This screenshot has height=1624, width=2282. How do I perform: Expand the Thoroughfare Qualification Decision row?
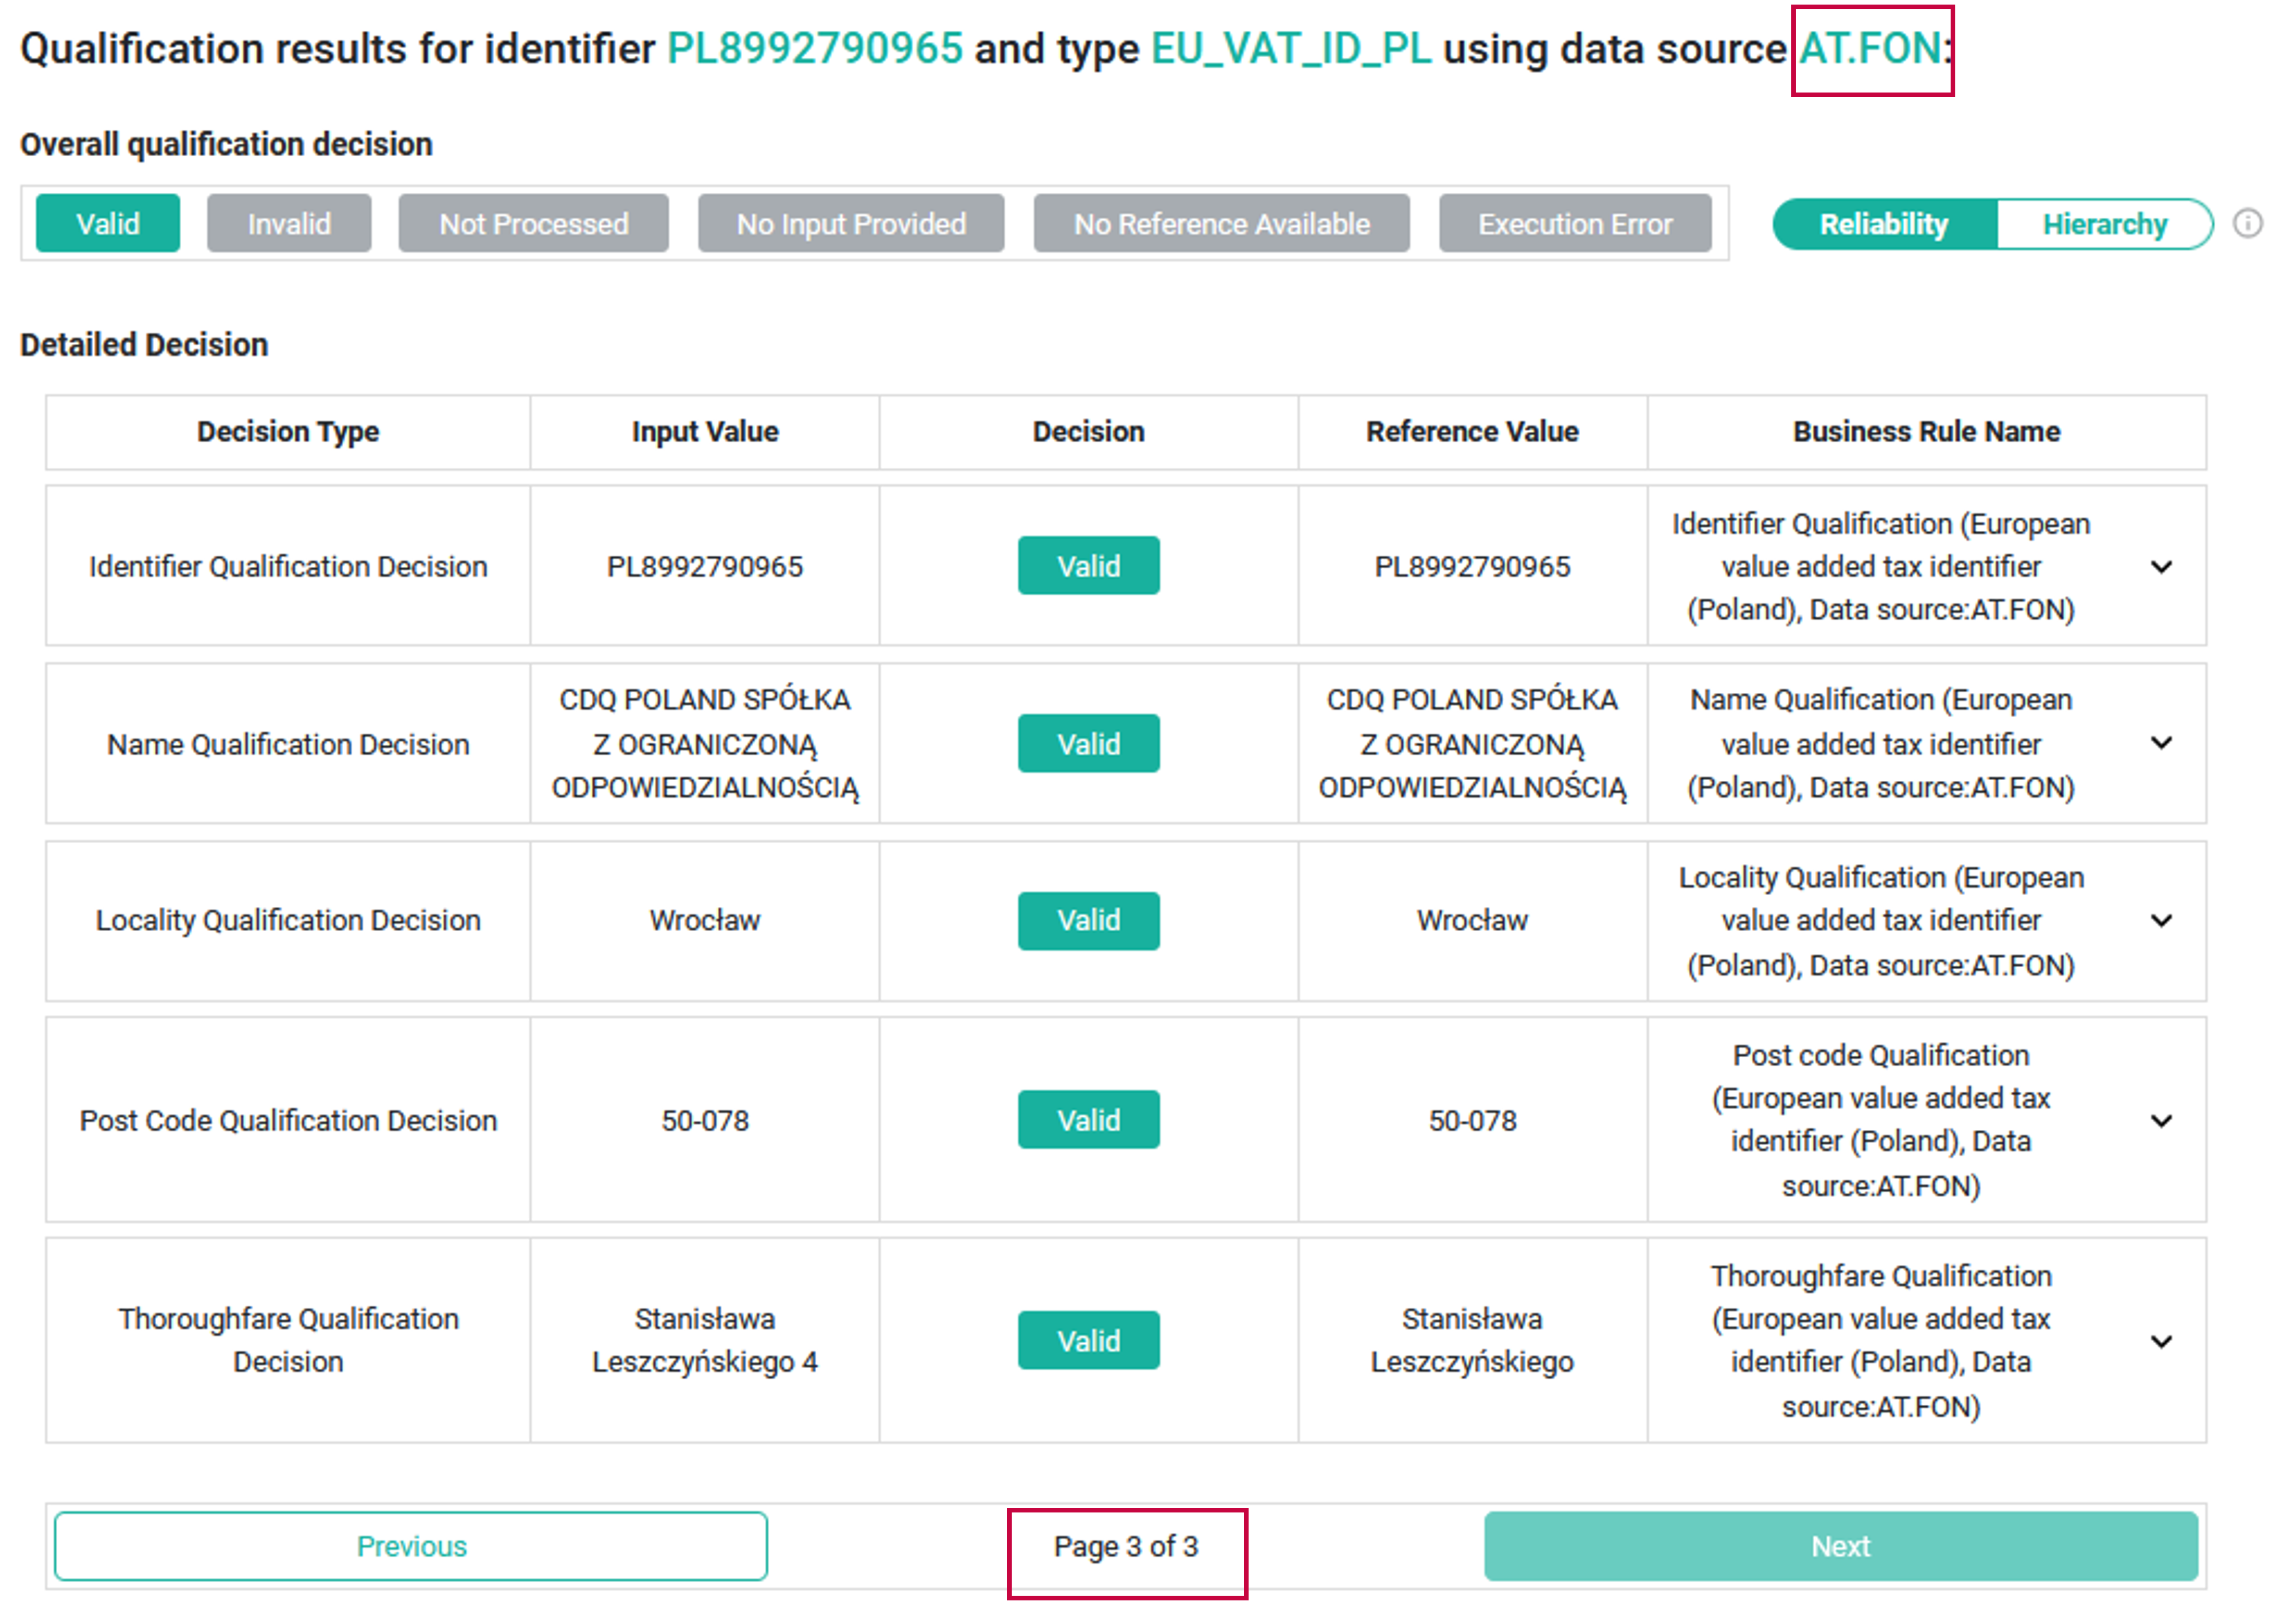point(2161,1342)
